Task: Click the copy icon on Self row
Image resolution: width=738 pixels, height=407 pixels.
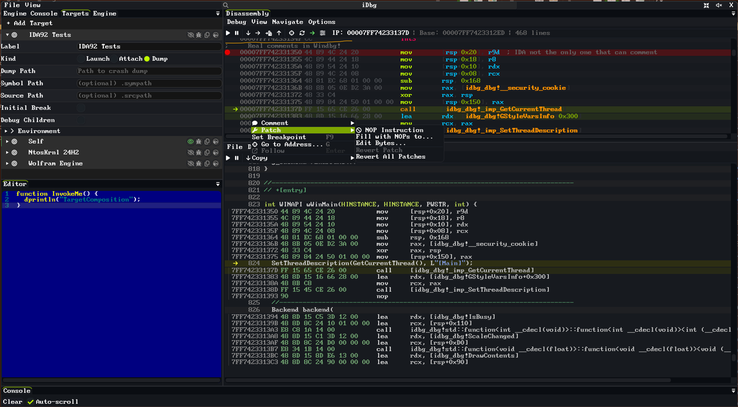Action: (207, 142)
